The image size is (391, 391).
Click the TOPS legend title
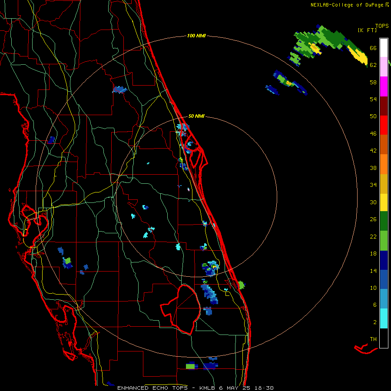pyautogui.click(x=382, y=26)
